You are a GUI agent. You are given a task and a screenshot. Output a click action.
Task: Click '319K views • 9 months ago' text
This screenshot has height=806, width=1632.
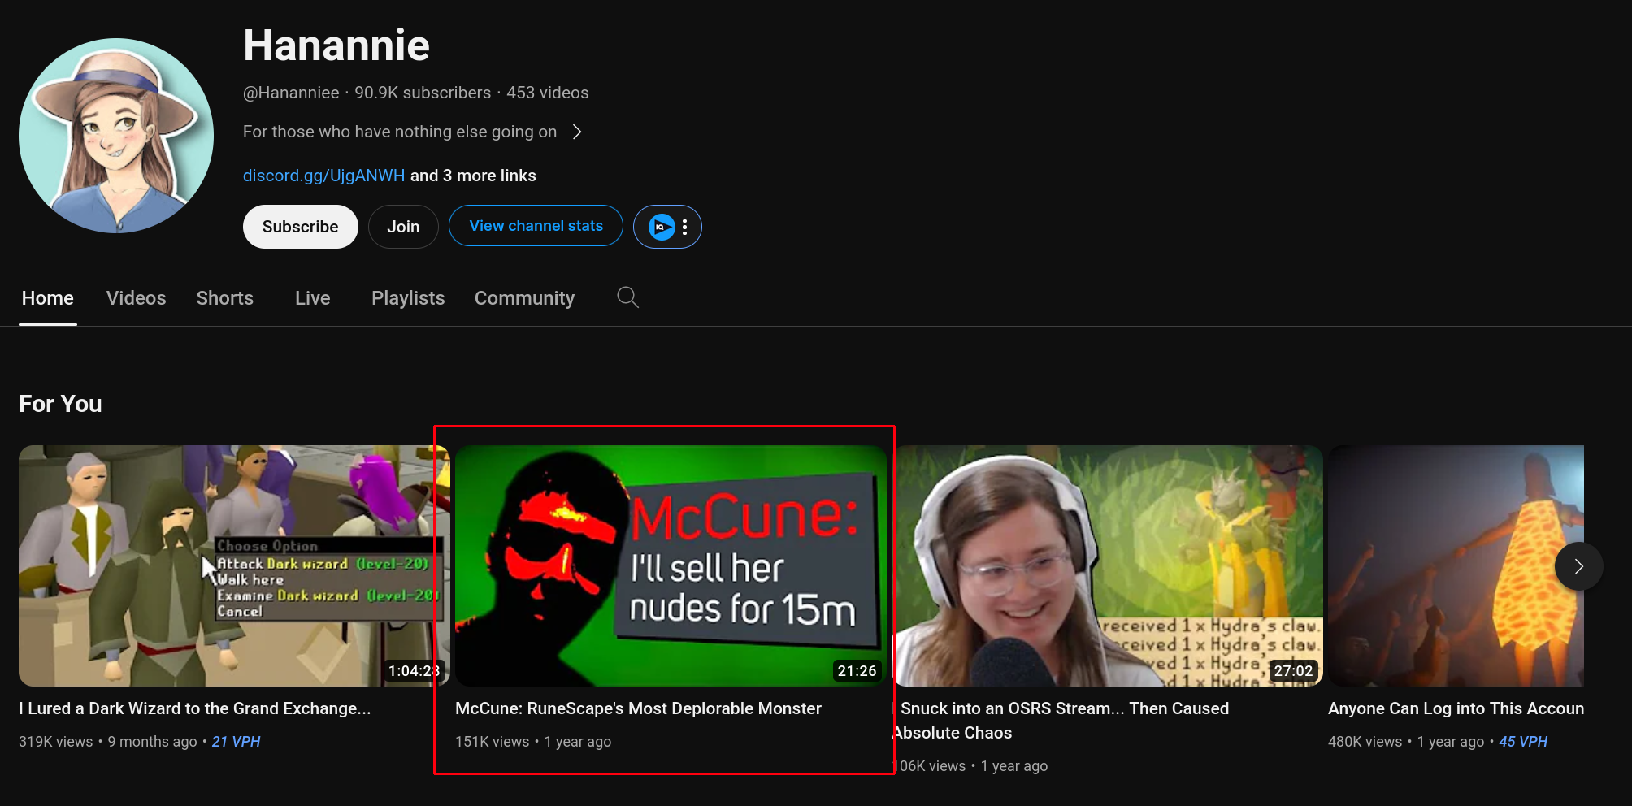point(108,742)
